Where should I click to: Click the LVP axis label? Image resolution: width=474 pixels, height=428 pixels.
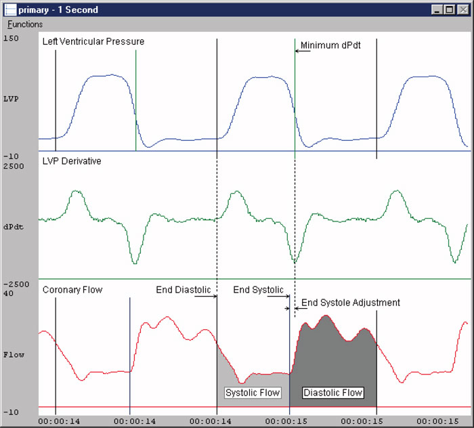point(12,99)
